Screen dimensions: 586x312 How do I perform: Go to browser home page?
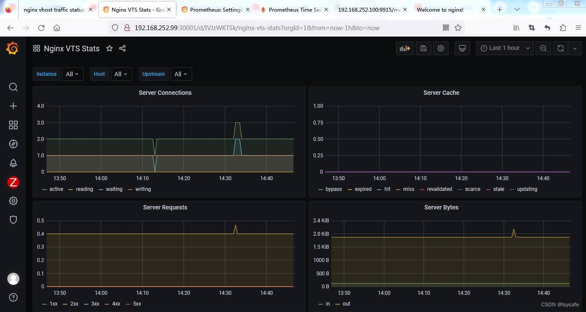[56, 28]
